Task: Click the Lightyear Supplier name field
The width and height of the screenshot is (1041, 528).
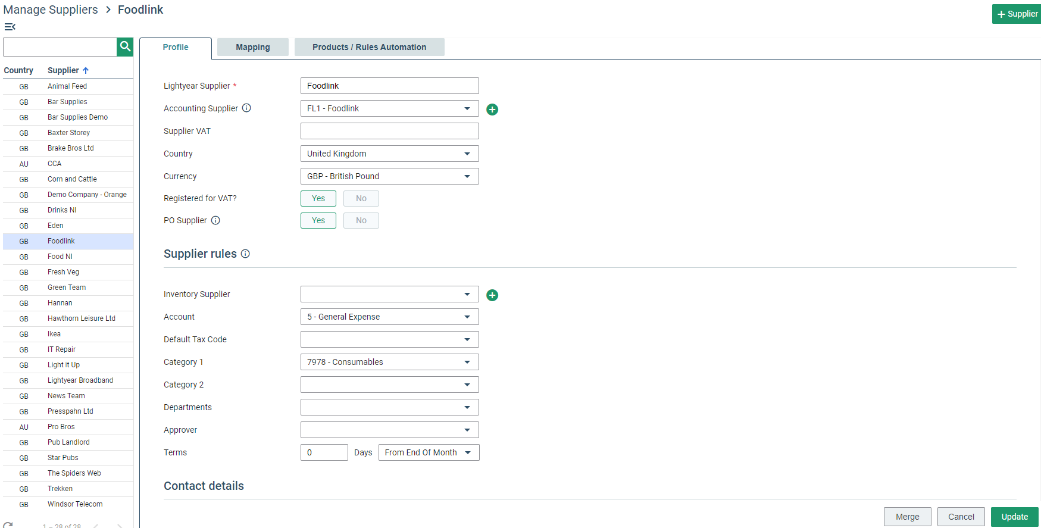Action: [x=390, y=86]
